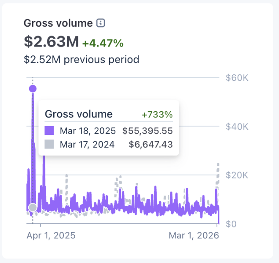Click the Mar 1, 2026 x-axis label
Screen dimensions: 279x263
point(194,236)
